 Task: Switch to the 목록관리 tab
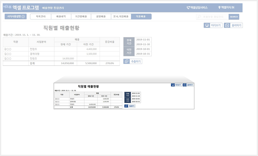(41, 17)
